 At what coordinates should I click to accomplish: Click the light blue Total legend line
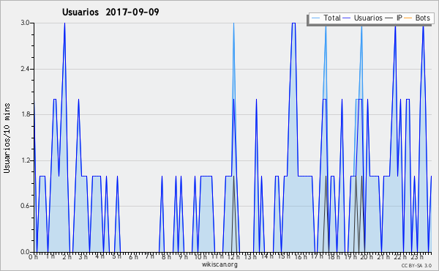pos(315,18)
